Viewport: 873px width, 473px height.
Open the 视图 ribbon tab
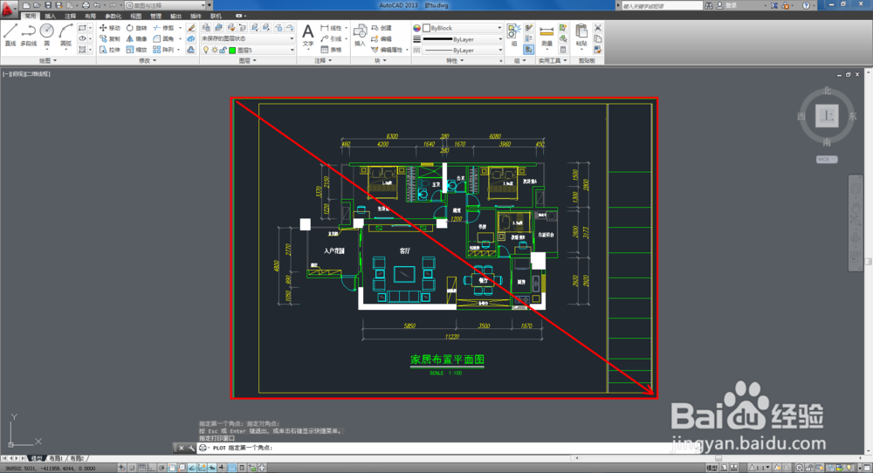[x=136, y=16]
